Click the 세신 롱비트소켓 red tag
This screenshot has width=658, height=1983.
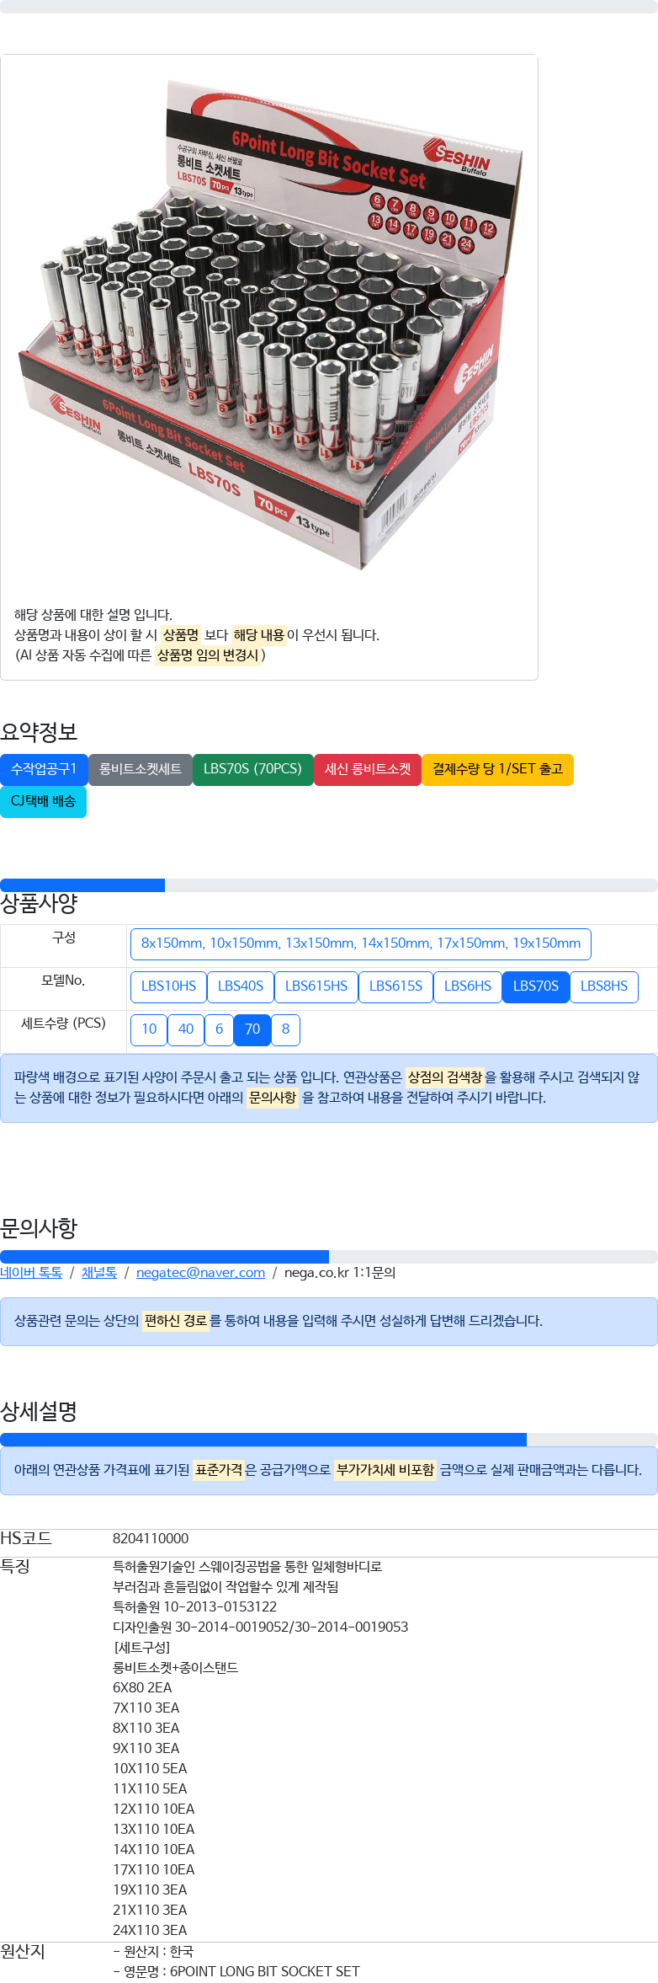tap(368, 769)
